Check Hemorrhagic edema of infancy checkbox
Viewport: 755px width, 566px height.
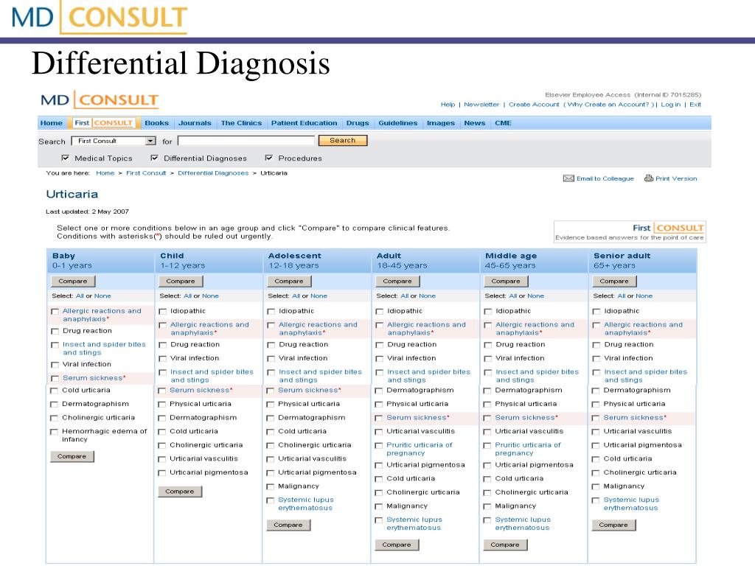pos(55,432)
